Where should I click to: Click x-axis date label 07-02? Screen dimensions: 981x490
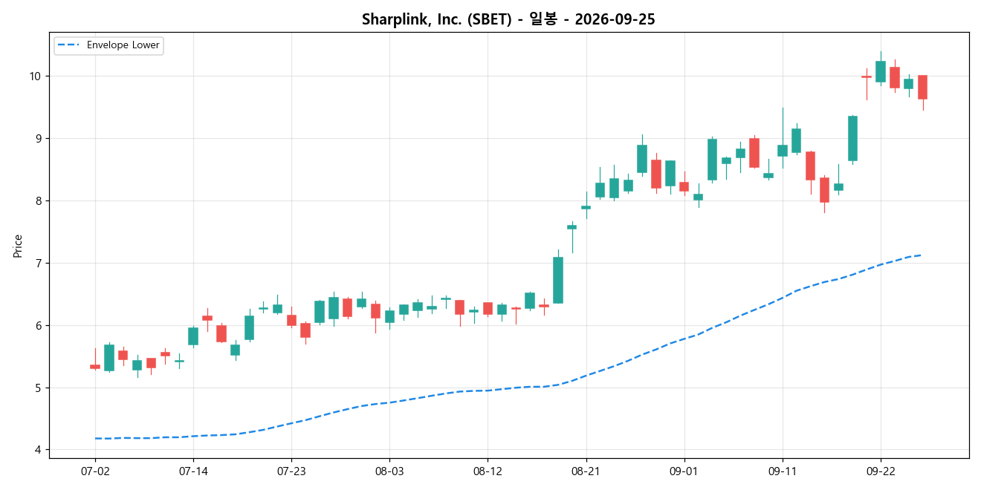[x=95, y=471]
